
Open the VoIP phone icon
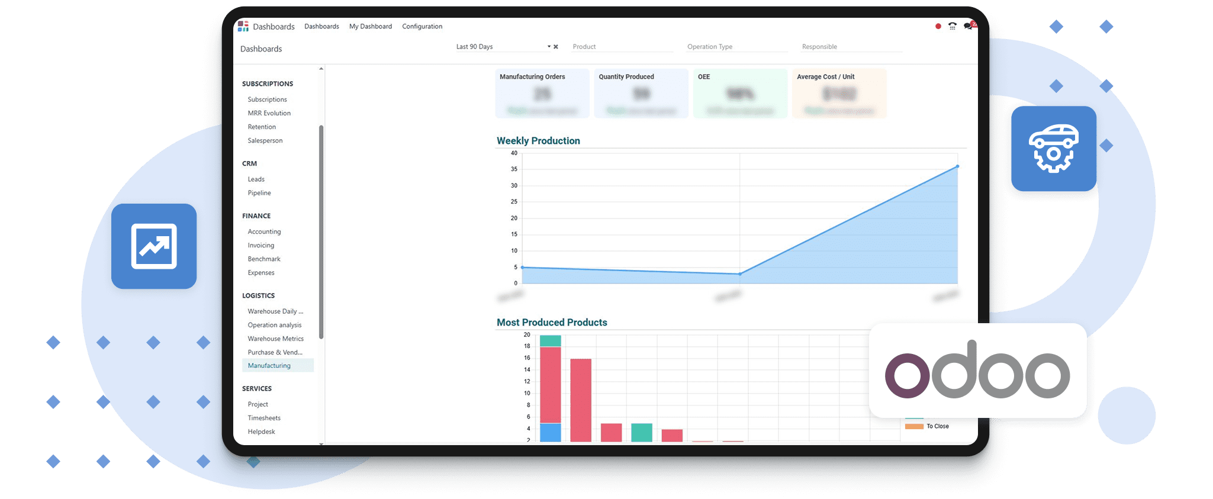(952, 27)
